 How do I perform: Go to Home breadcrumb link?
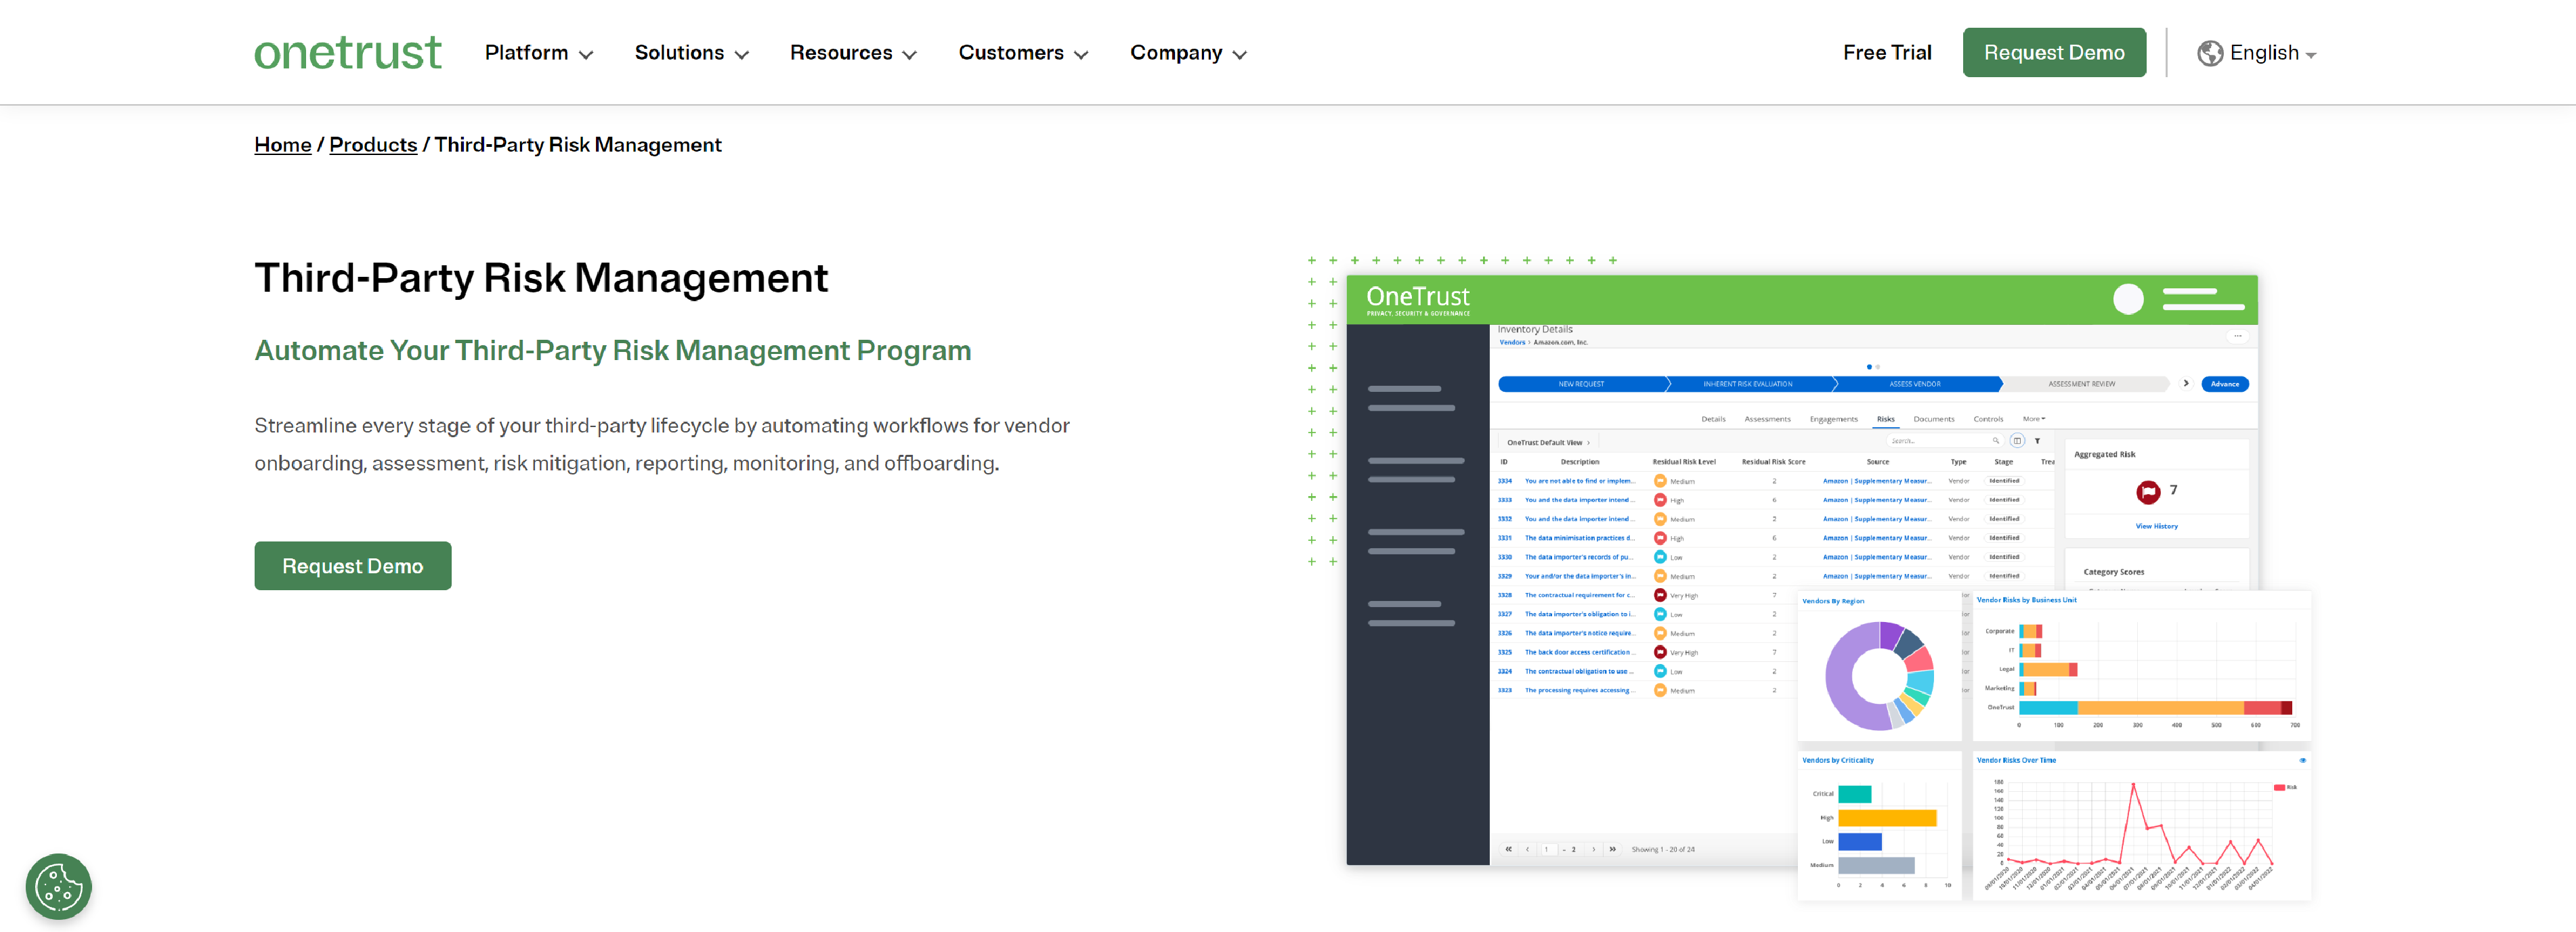click(x=283, y=145)
